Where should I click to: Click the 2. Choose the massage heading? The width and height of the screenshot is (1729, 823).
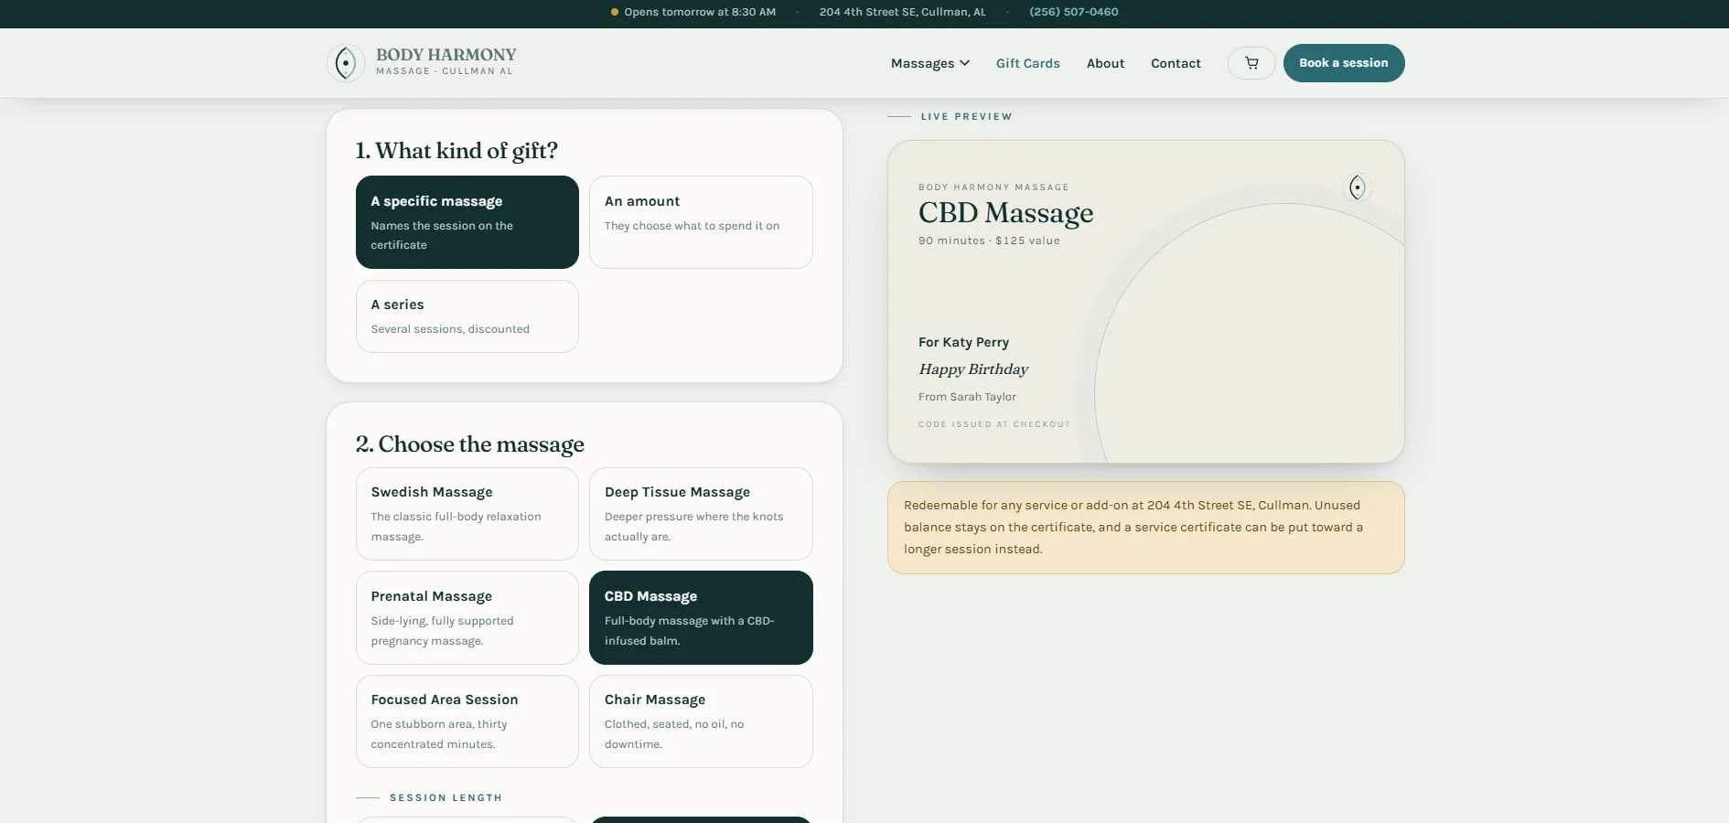pos(469,444)
